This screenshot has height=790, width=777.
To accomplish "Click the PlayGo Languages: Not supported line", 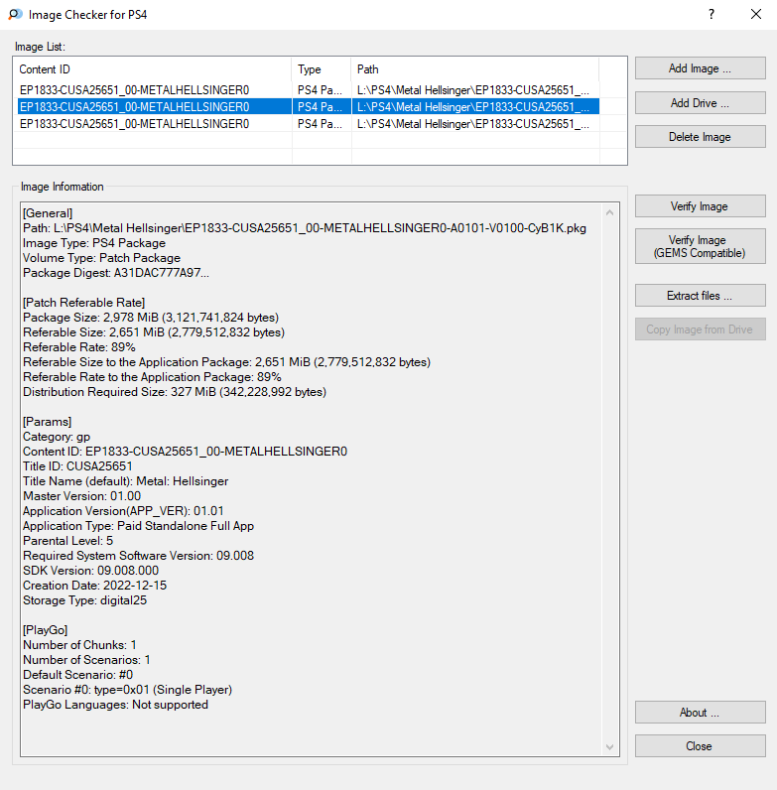I will coord(115,705).
